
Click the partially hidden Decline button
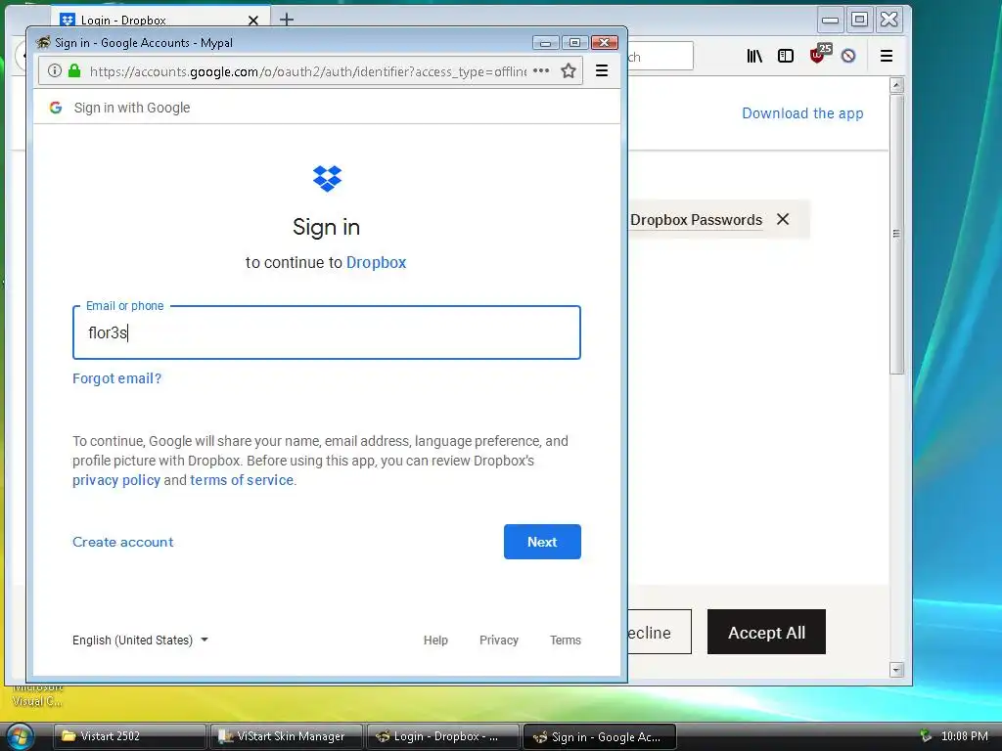point(659,632)
